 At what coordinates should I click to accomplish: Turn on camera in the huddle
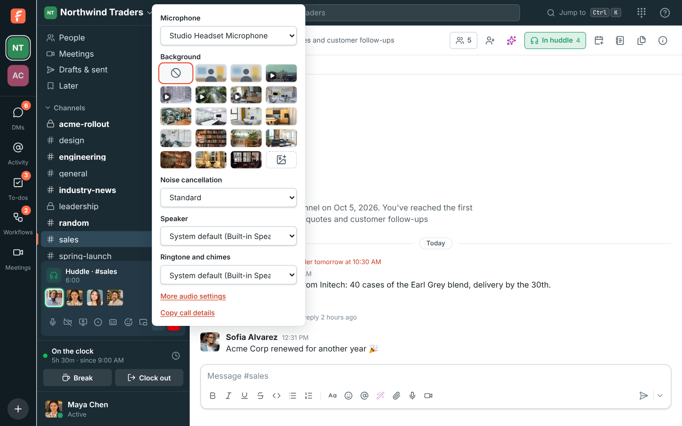(x=68, y=322)
